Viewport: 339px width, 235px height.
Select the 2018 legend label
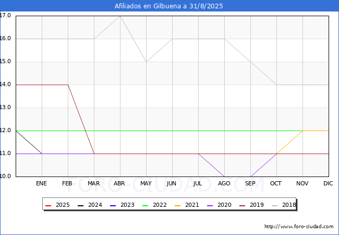tap(289, 205)
